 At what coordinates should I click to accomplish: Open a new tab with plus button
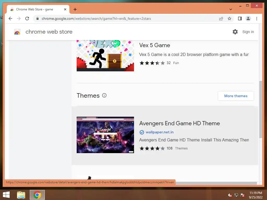75,9
